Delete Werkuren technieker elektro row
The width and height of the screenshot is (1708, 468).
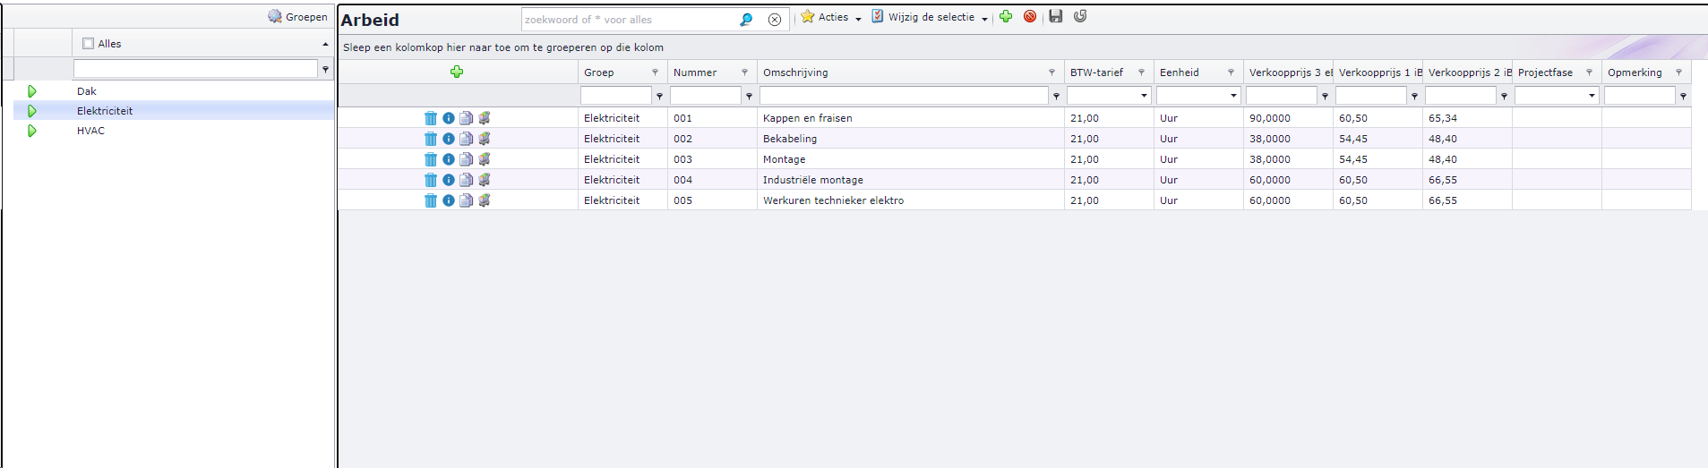431,200
